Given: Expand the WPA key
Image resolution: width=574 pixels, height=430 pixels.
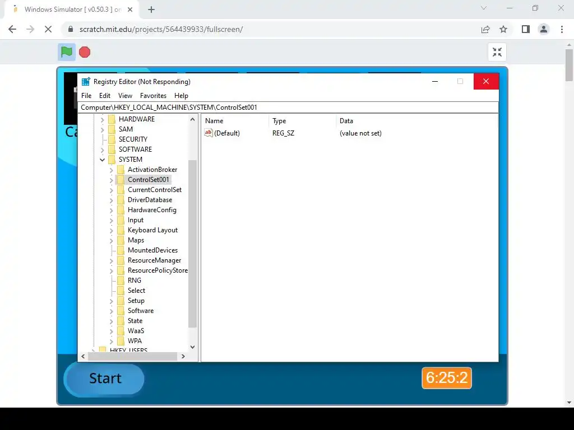Looking at the screenshot, I should pos(112,341).
